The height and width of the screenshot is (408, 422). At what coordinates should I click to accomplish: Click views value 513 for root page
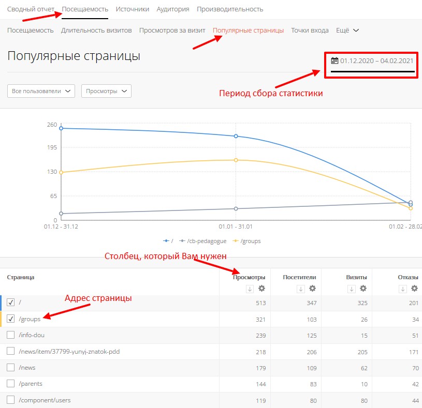(x=261, y=303)
